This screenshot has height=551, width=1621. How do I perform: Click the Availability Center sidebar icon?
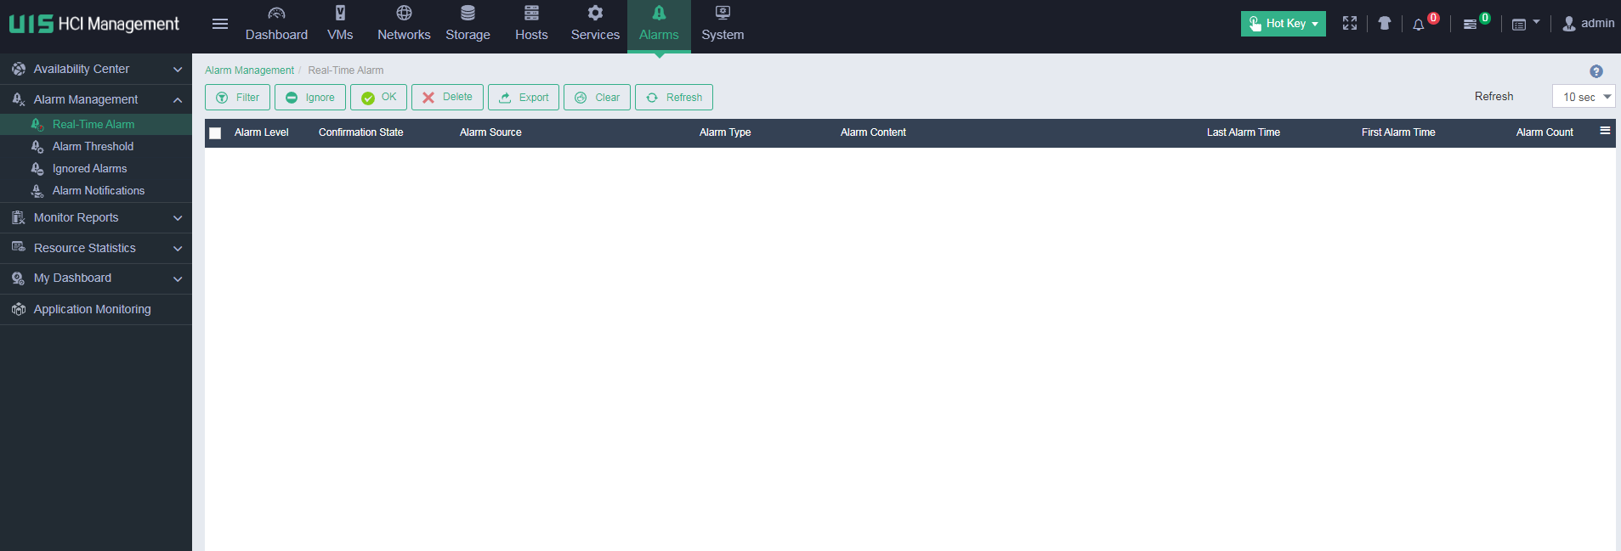19,69
